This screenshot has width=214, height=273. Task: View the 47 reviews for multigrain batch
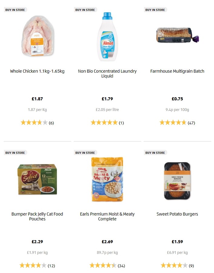[x=190, y=123]
